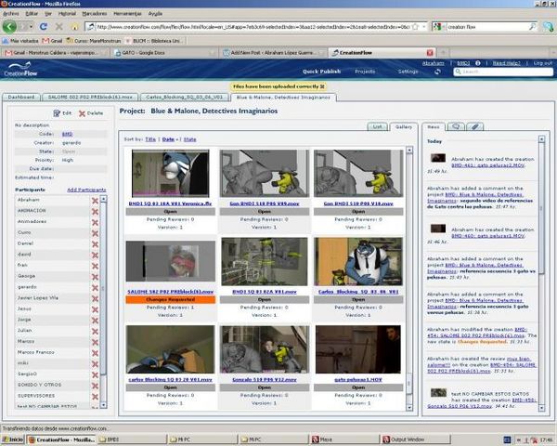Switch to the Dashboard tab
Image resolution: width=557 pixels, height=446 pixels.
[x=21, y=97]
